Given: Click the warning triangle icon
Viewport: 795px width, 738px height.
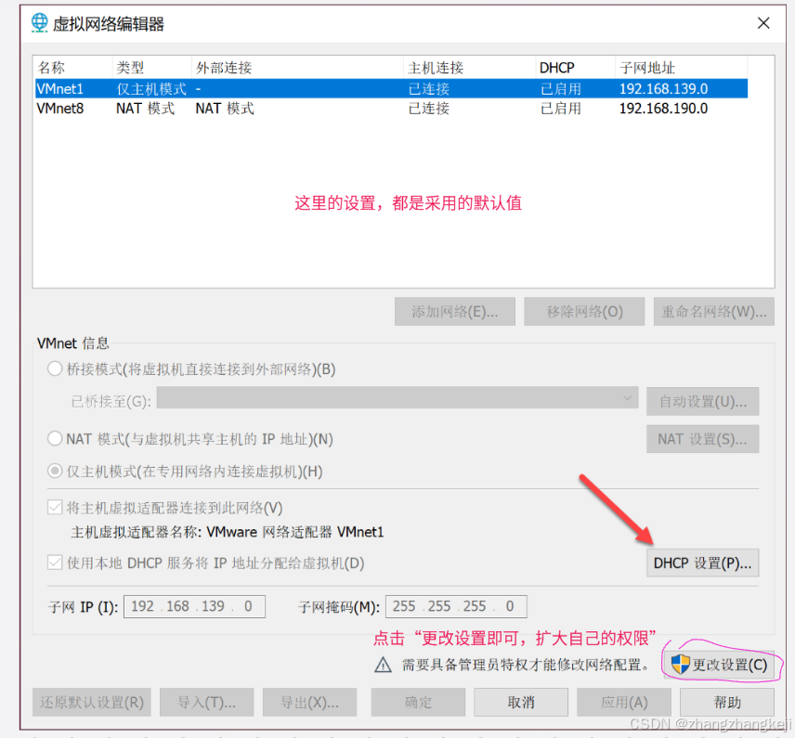Looking at the screenshot, I should pyautogui.click(x=383, y=665).
